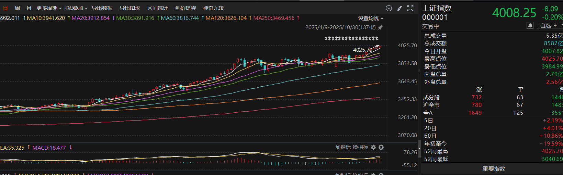Click the 4025.70 high price marker on chart
This screenshot has height=175, width=563.
(x=362, y=50)
